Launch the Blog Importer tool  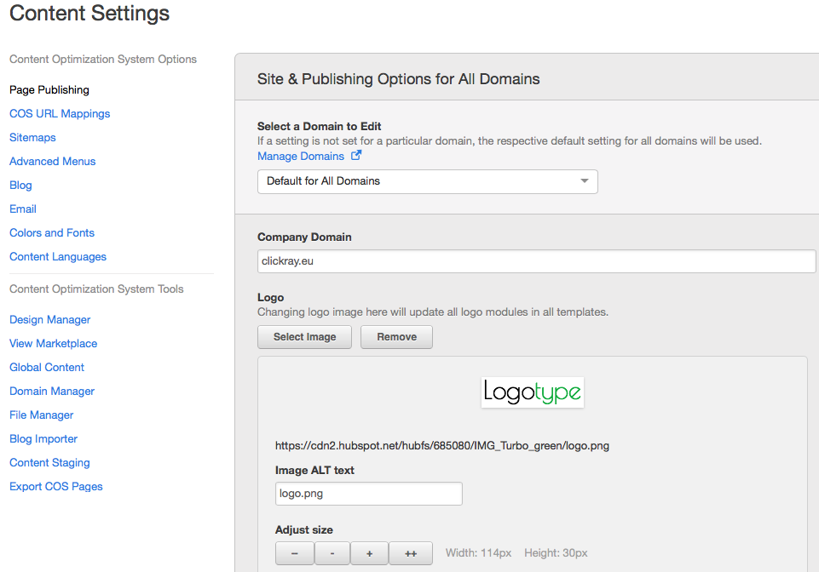(43, 439)
